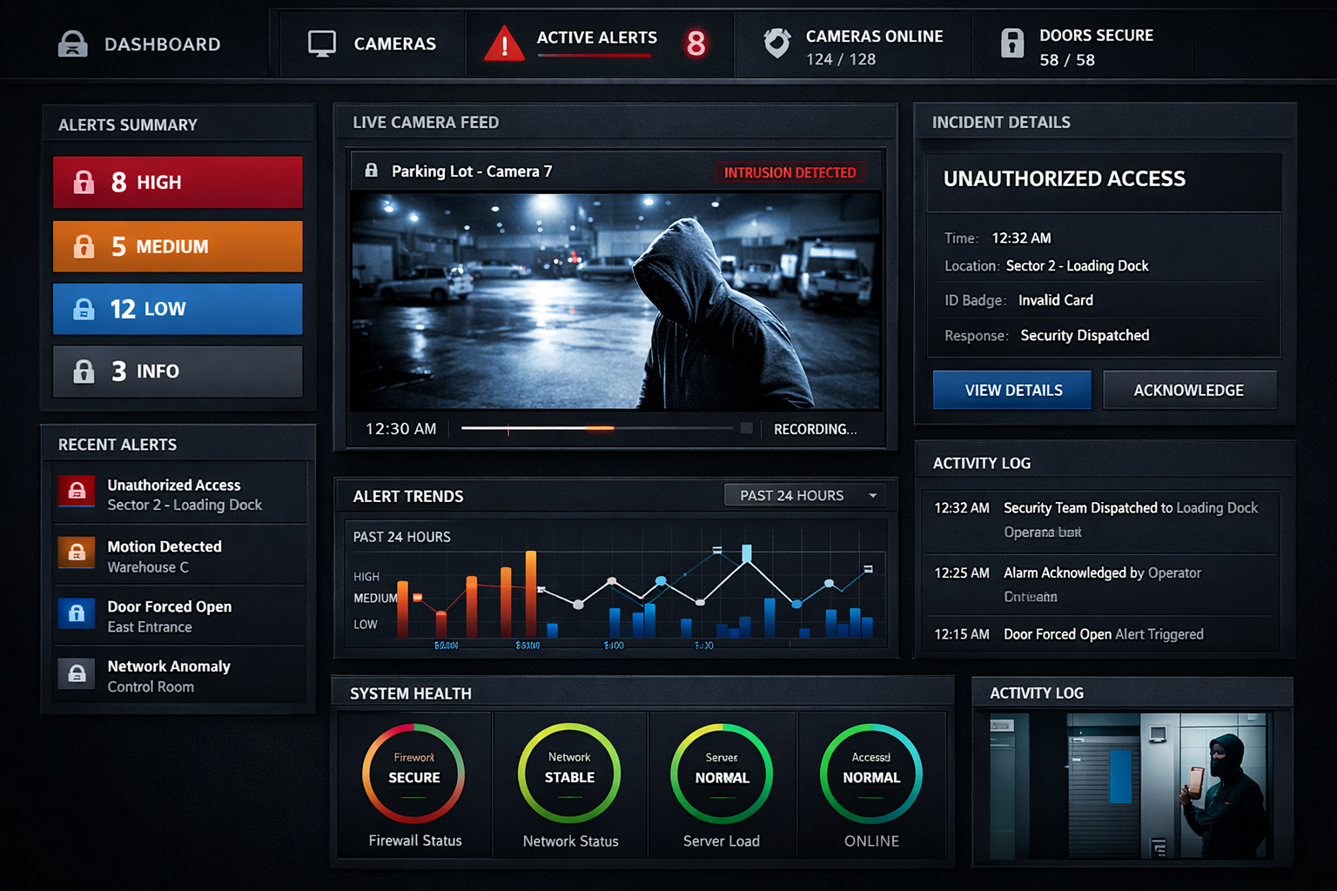The image size is (1337, 891).
Task: Click the Dashboard guard icon
Action: (x=73, y=44)
